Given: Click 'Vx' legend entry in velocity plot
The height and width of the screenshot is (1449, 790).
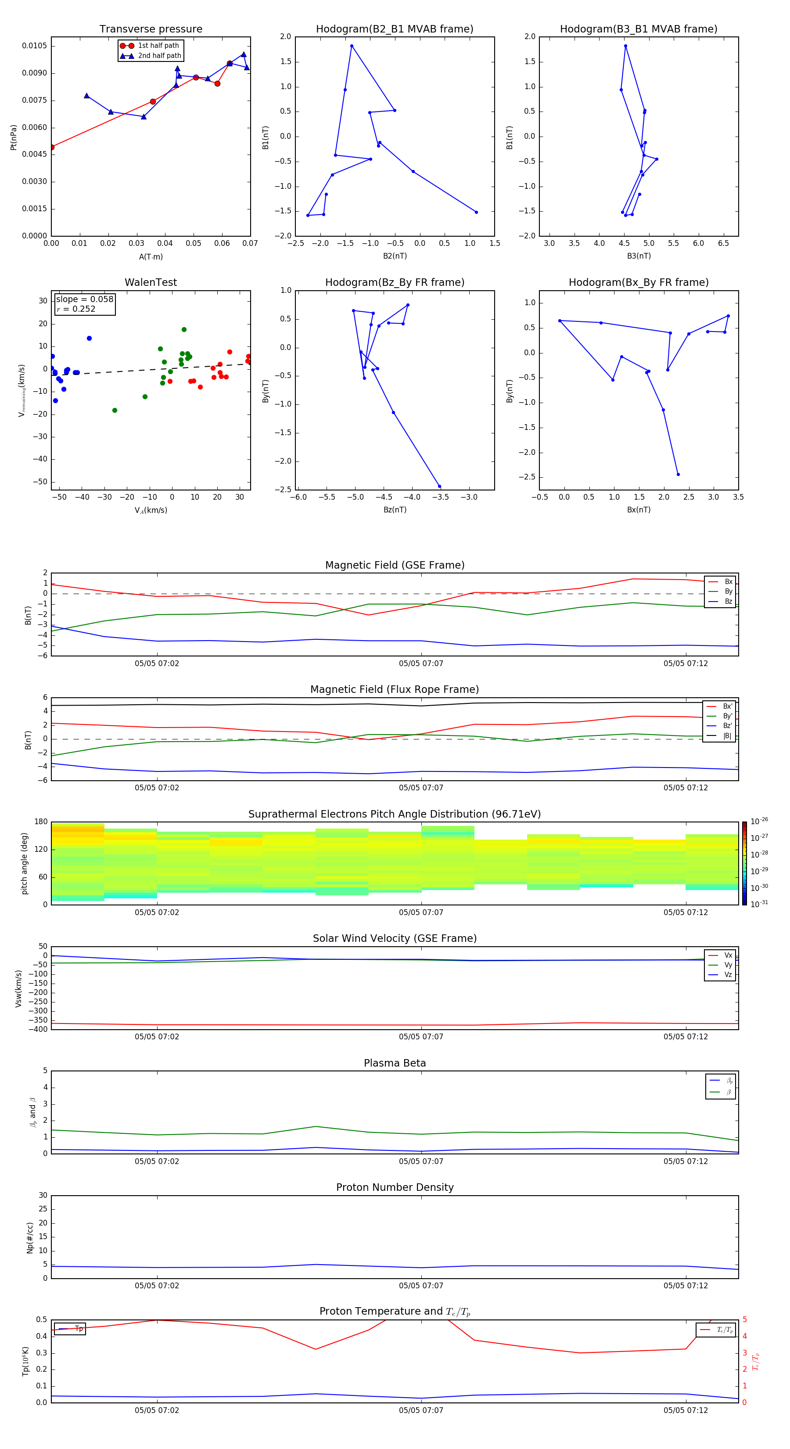Looking at the screenshot, I should point(720,955).
